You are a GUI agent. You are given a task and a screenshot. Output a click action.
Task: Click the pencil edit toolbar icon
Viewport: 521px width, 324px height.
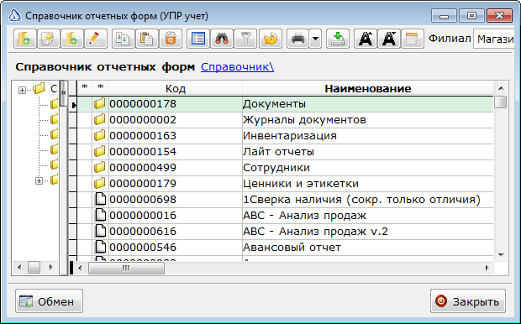(96, 39)
